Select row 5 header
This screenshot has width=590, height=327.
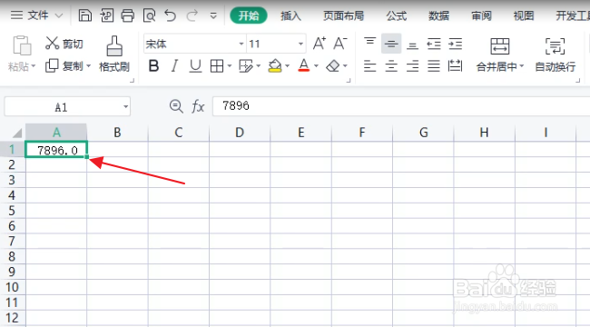(x=12, y=211)
